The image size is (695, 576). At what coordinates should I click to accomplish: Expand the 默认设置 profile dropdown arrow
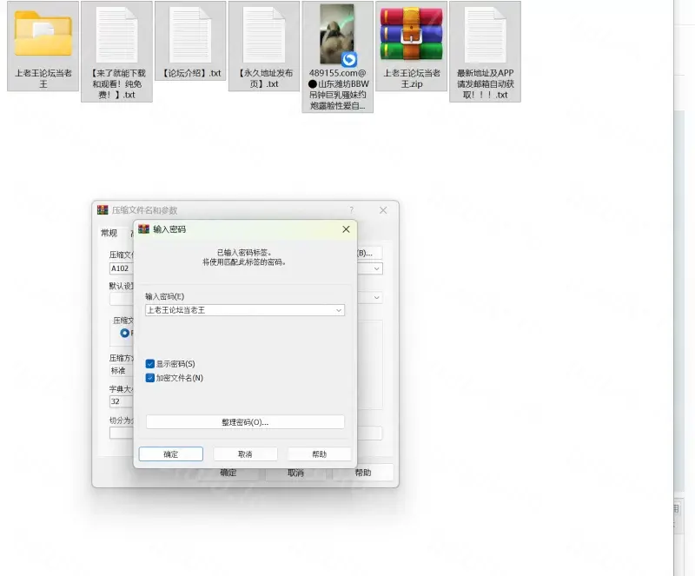click(x=377, y=297)
